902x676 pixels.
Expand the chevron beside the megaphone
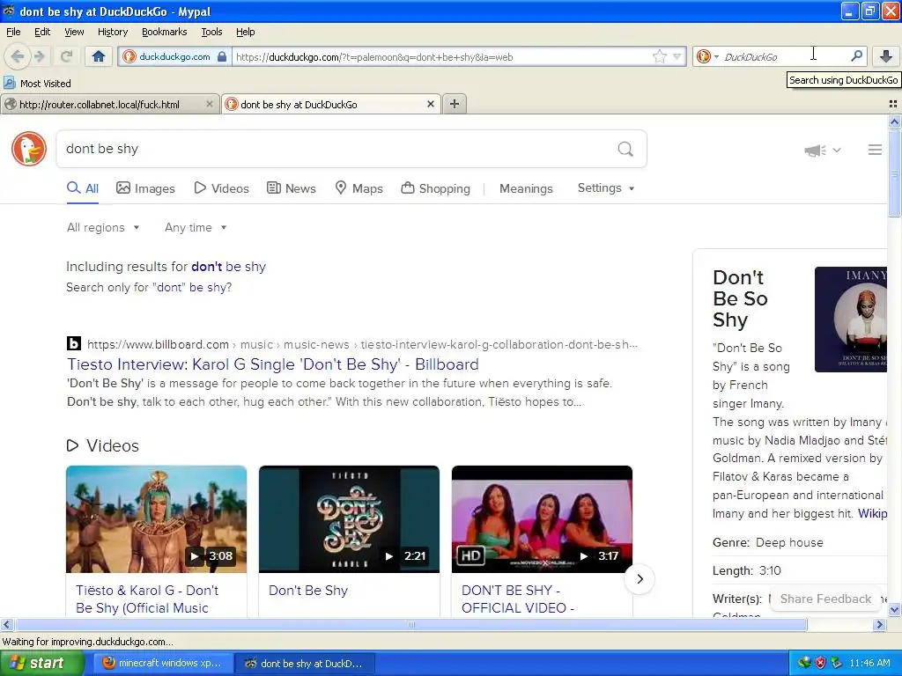(x=837, y=150)
